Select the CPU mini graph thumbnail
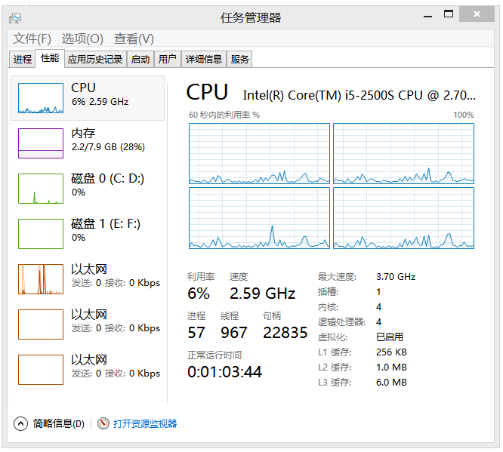Screen dimensions: 503x452 (x=41, y=98)
